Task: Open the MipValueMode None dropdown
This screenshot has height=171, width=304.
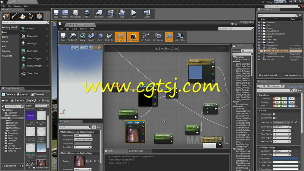Action: [x=82, y=136]
